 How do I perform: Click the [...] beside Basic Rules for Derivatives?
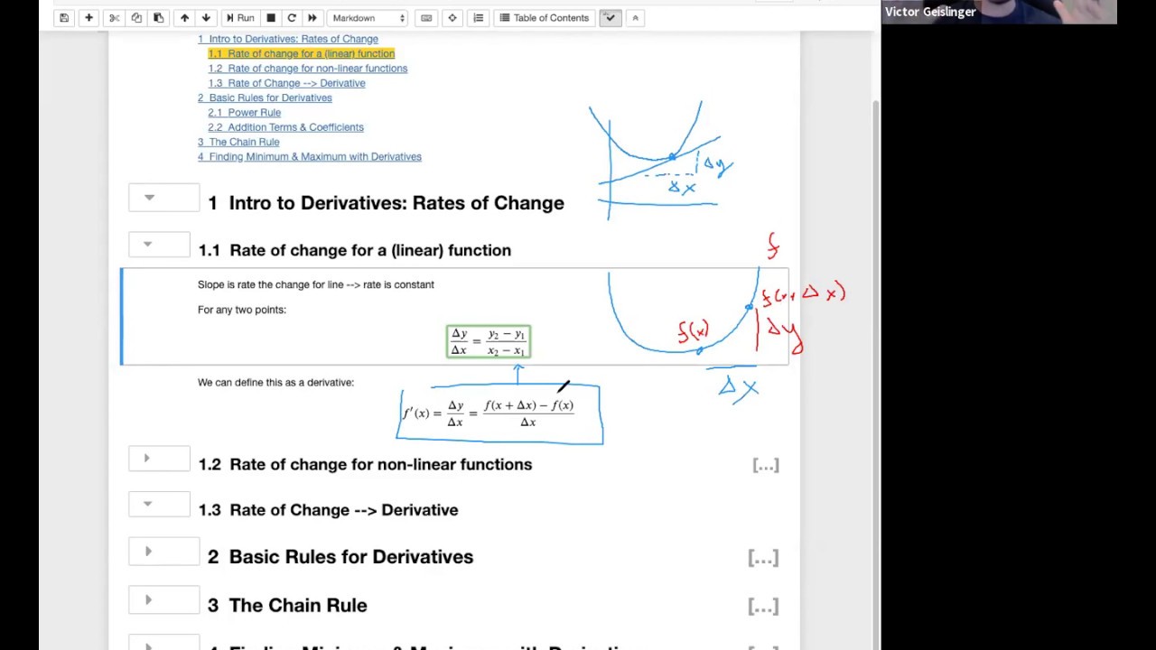pos(763,558)
